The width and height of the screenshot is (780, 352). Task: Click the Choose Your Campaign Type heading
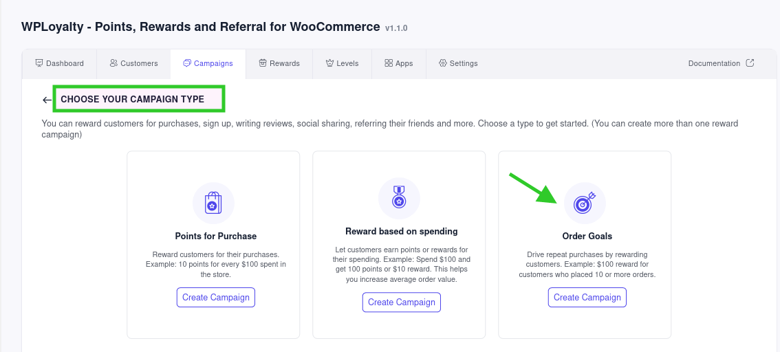click(132, 99)
